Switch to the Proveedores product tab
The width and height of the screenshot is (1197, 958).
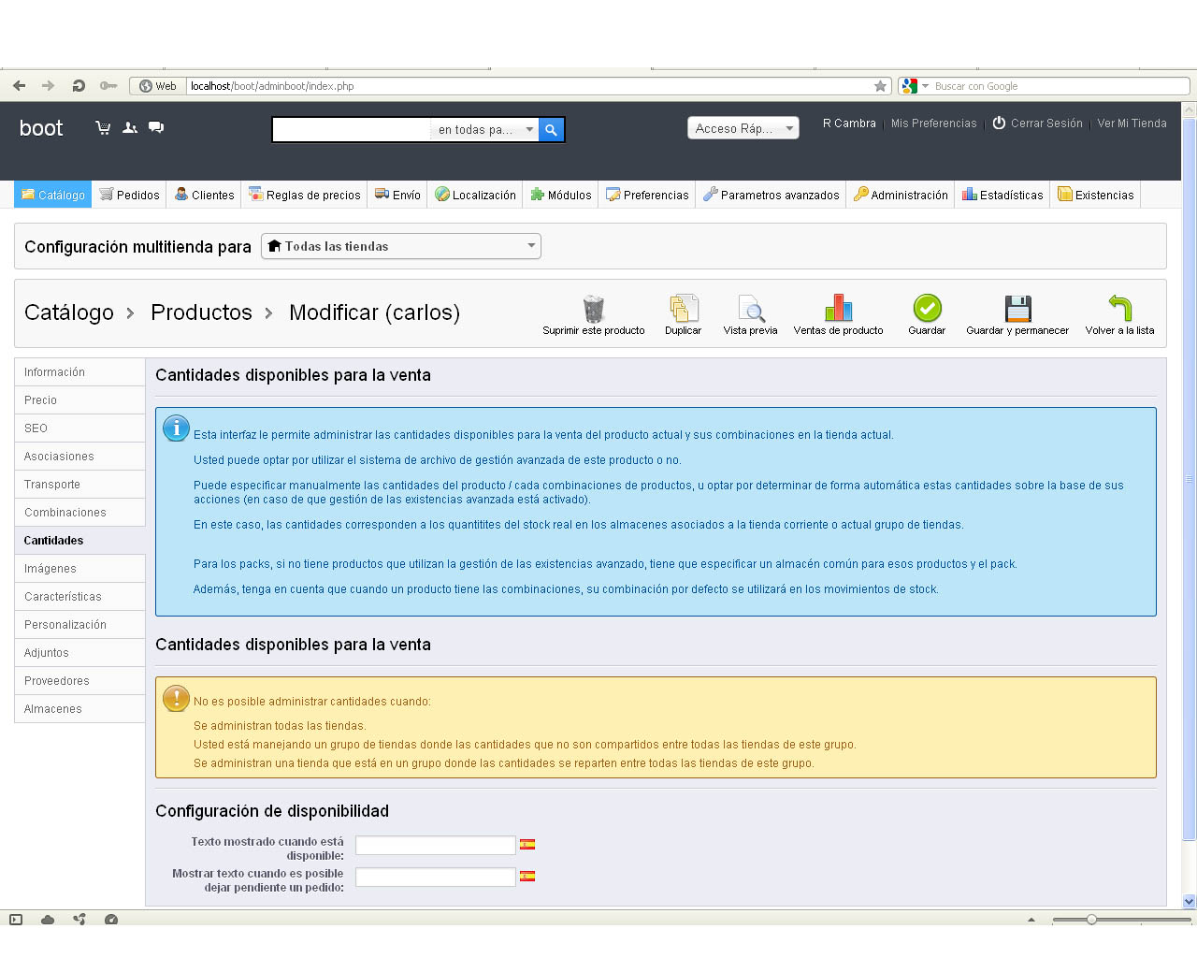pos(79,681)
